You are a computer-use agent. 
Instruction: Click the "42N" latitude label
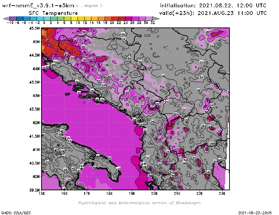point(36,123)
